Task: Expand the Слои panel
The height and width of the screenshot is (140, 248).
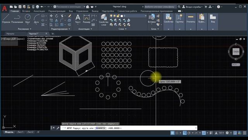Action: [122, 29]
